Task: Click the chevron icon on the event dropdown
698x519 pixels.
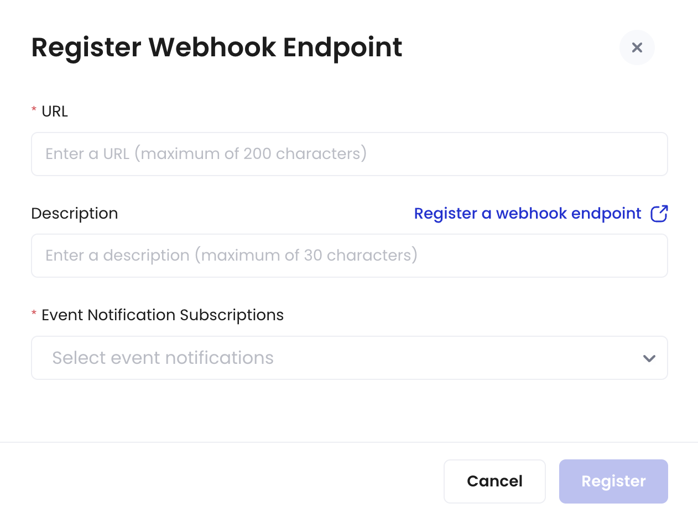Action: coord(649,358)
